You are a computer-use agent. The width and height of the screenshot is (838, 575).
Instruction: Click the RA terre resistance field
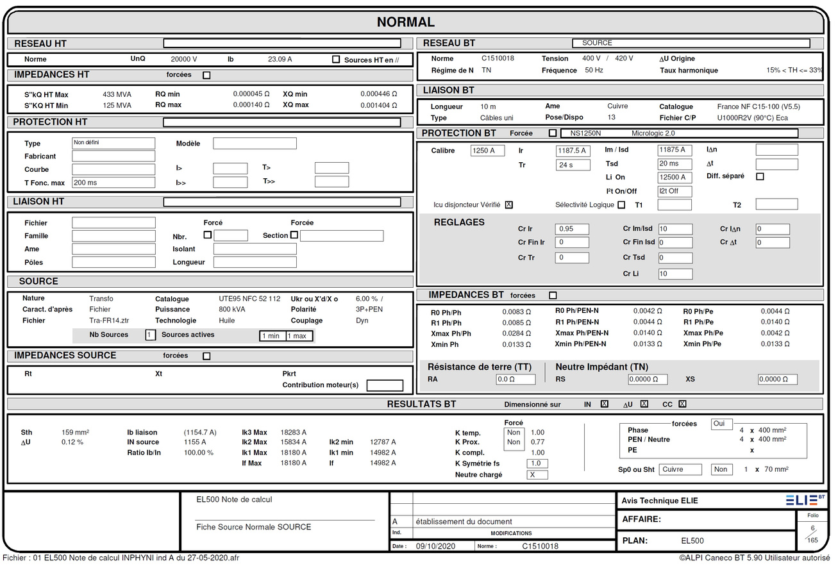[x=515, y=379]
